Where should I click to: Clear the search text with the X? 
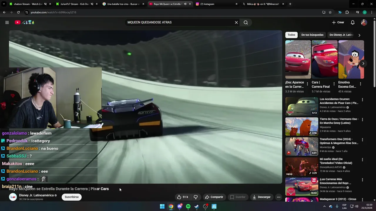236,22
